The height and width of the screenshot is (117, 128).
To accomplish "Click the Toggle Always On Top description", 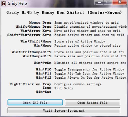I will pos(90,78).
